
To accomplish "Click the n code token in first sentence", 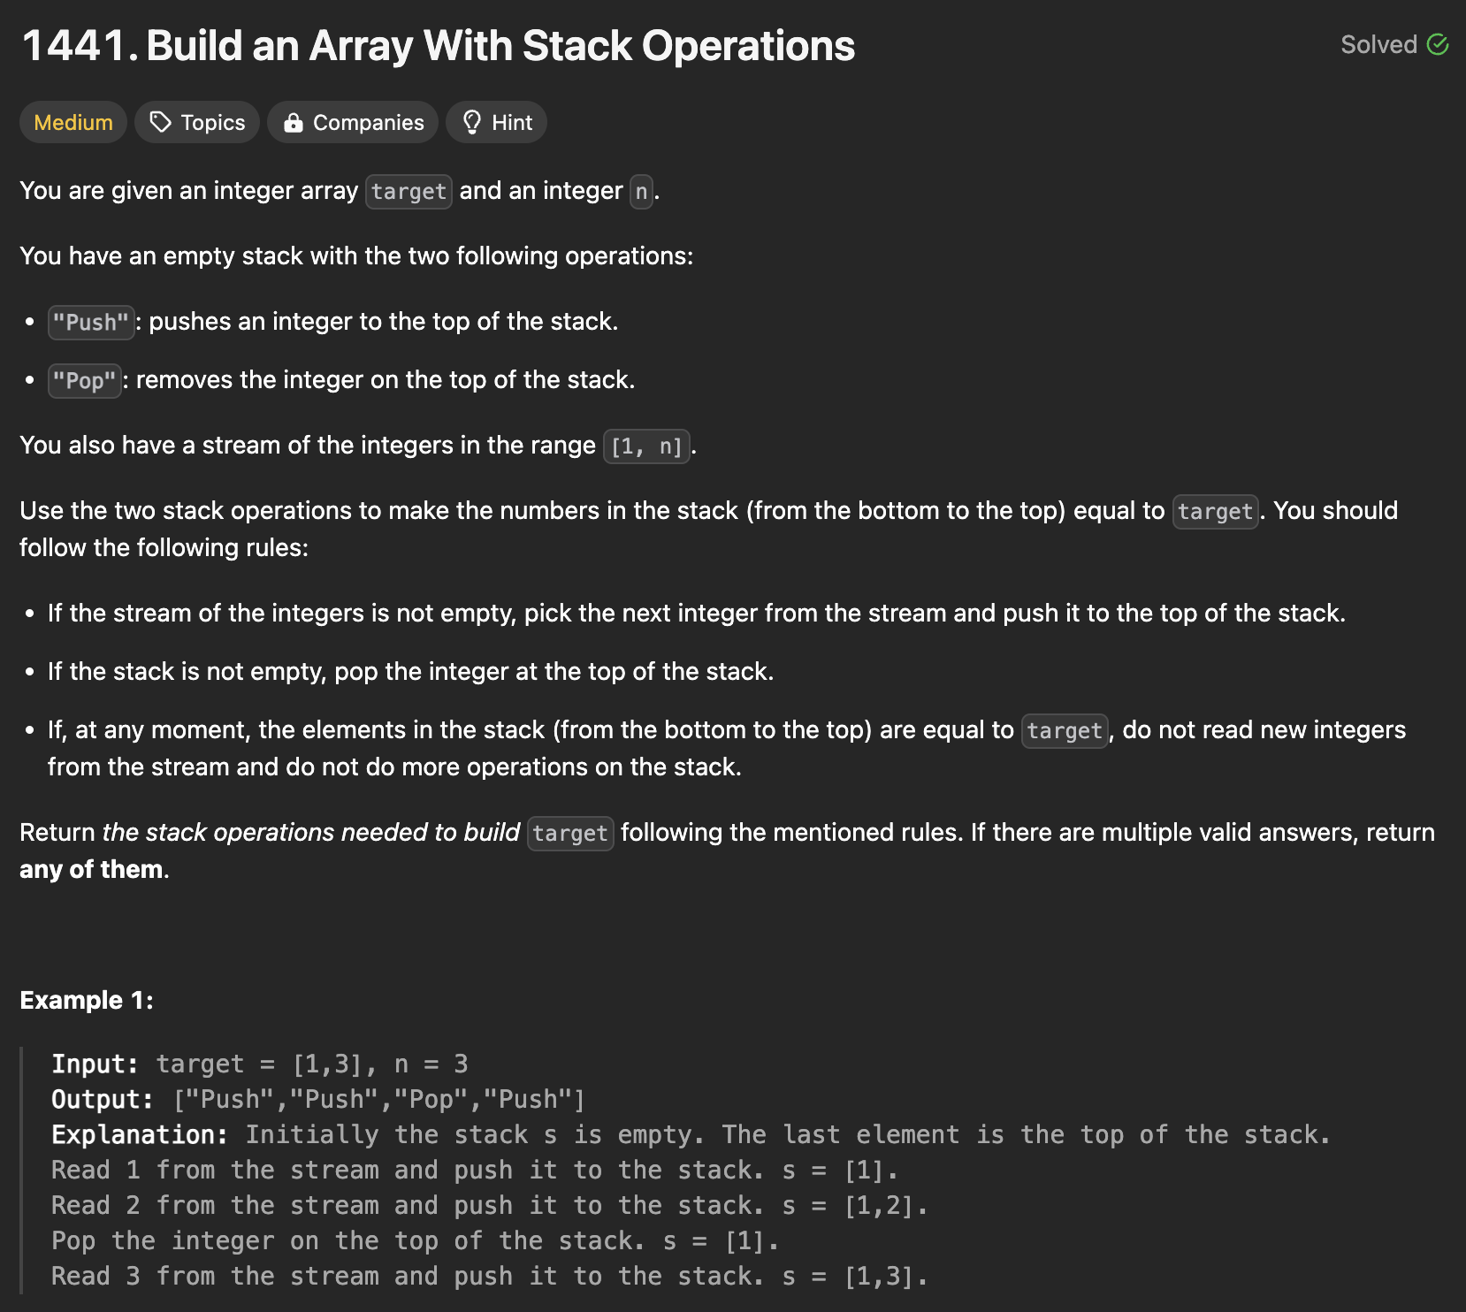I will [641, 191].
